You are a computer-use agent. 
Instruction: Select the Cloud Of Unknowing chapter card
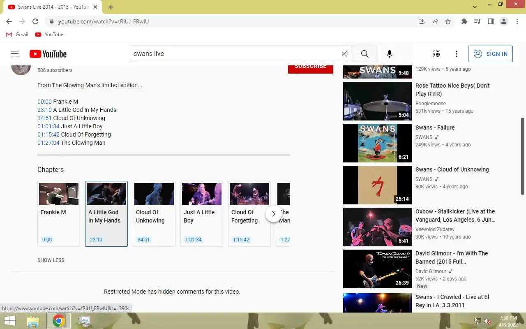coord(154,214)
